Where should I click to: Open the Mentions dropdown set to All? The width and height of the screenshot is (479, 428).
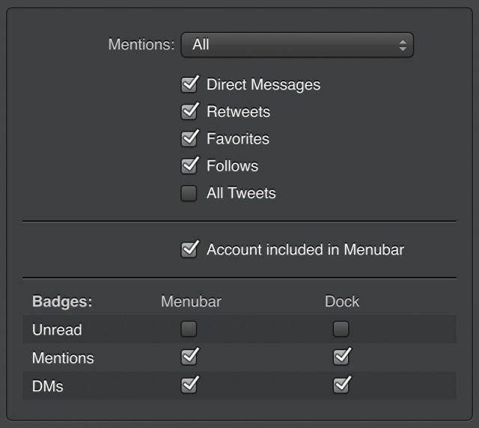(296, 45)
